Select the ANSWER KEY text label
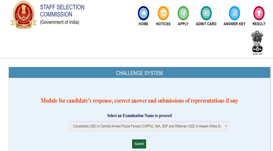 click(x=234, y=24)
